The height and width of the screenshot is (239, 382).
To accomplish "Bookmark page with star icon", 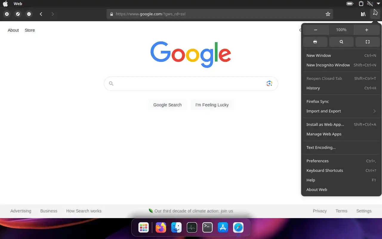I will click(x=328, y=14).
